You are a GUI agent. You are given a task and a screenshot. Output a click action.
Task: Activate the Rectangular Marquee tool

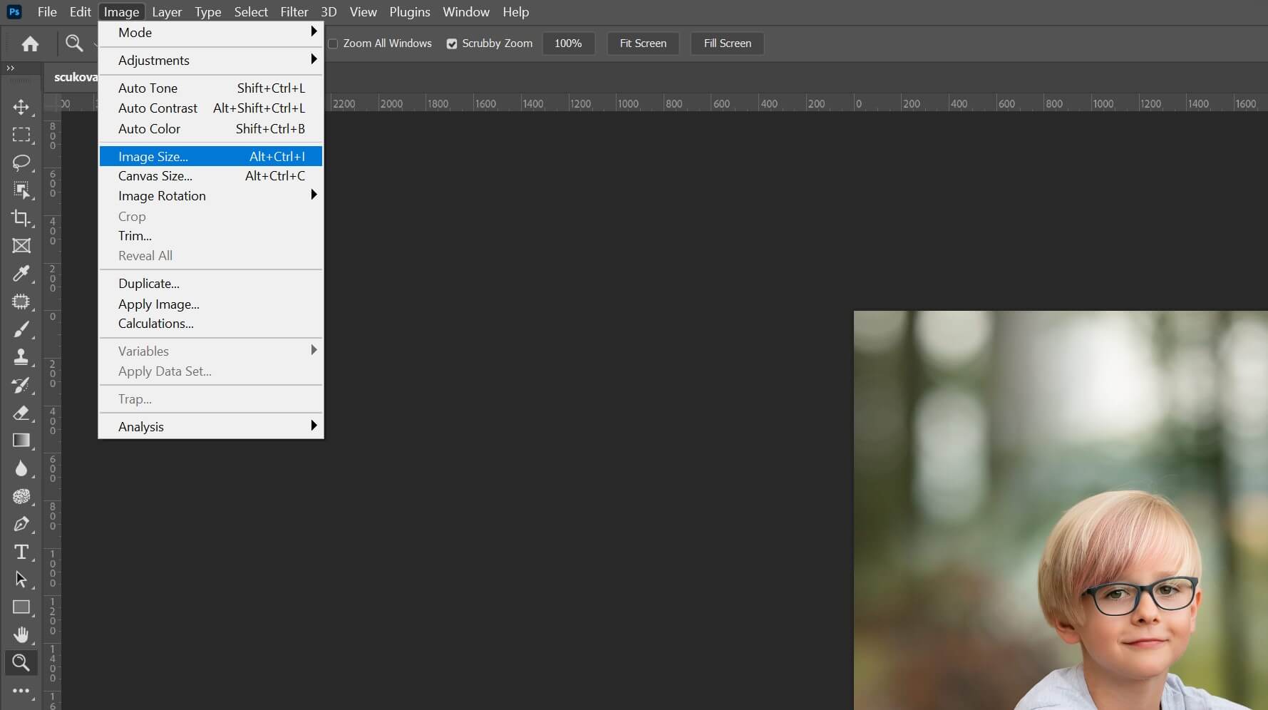tap(21, 135)
